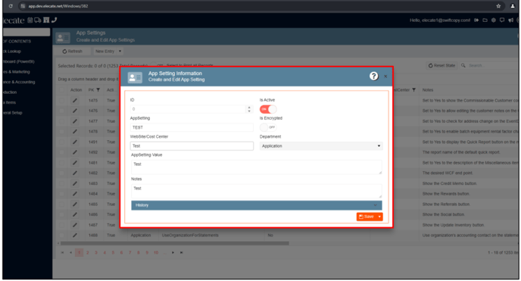Image resolution: width=521 pixels, height=281 pixels.
Task: Check the row checkbox for record 1475
Action: pyautogui.click(x=62, y=100)
